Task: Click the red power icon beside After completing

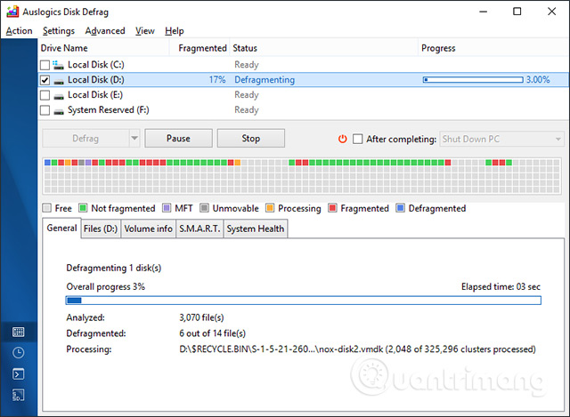Action: coord(342,139)
